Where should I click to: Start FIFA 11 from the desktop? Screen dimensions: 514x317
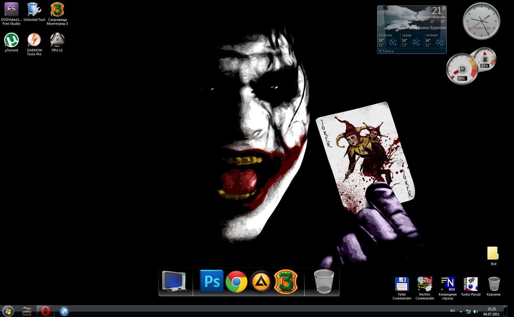tap(57, 40)
